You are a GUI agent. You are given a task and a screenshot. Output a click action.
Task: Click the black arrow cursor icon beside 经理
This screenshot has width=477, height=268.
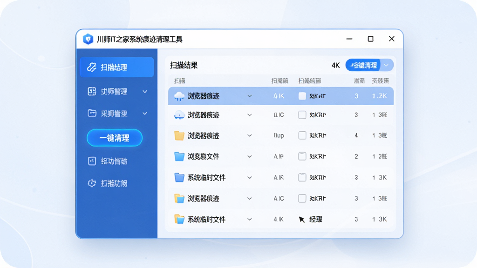click(x=302, y=220)
